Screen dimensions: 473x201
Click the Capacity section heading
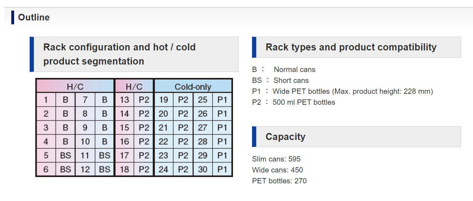285,137
